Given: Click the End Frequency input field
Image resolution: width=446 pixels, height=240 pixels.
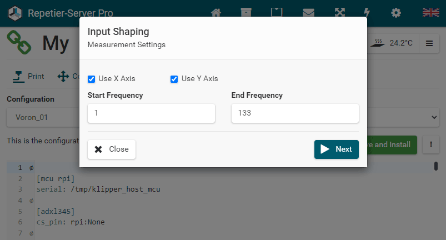Looking at the screenshot, I should [295, 113].
